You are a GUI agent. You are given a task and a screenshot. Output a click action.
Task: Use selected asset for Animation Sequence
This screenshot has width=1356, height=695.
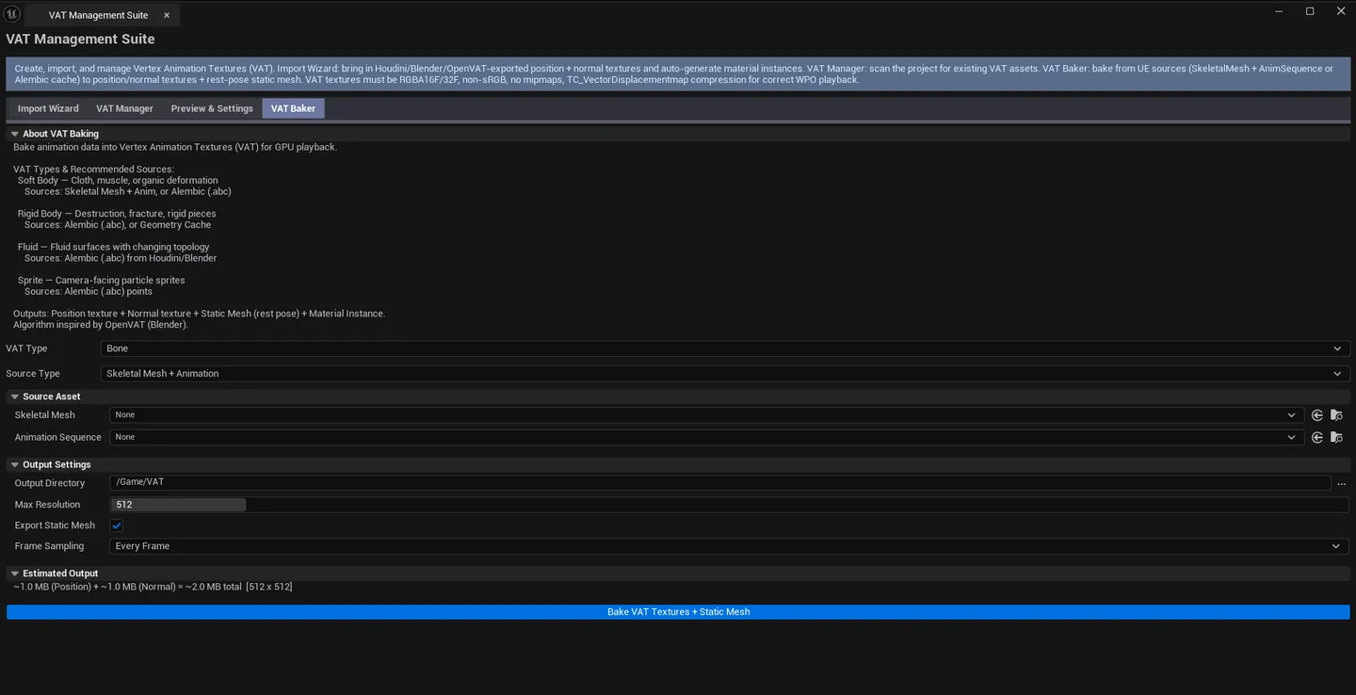tap(1317, 438)
